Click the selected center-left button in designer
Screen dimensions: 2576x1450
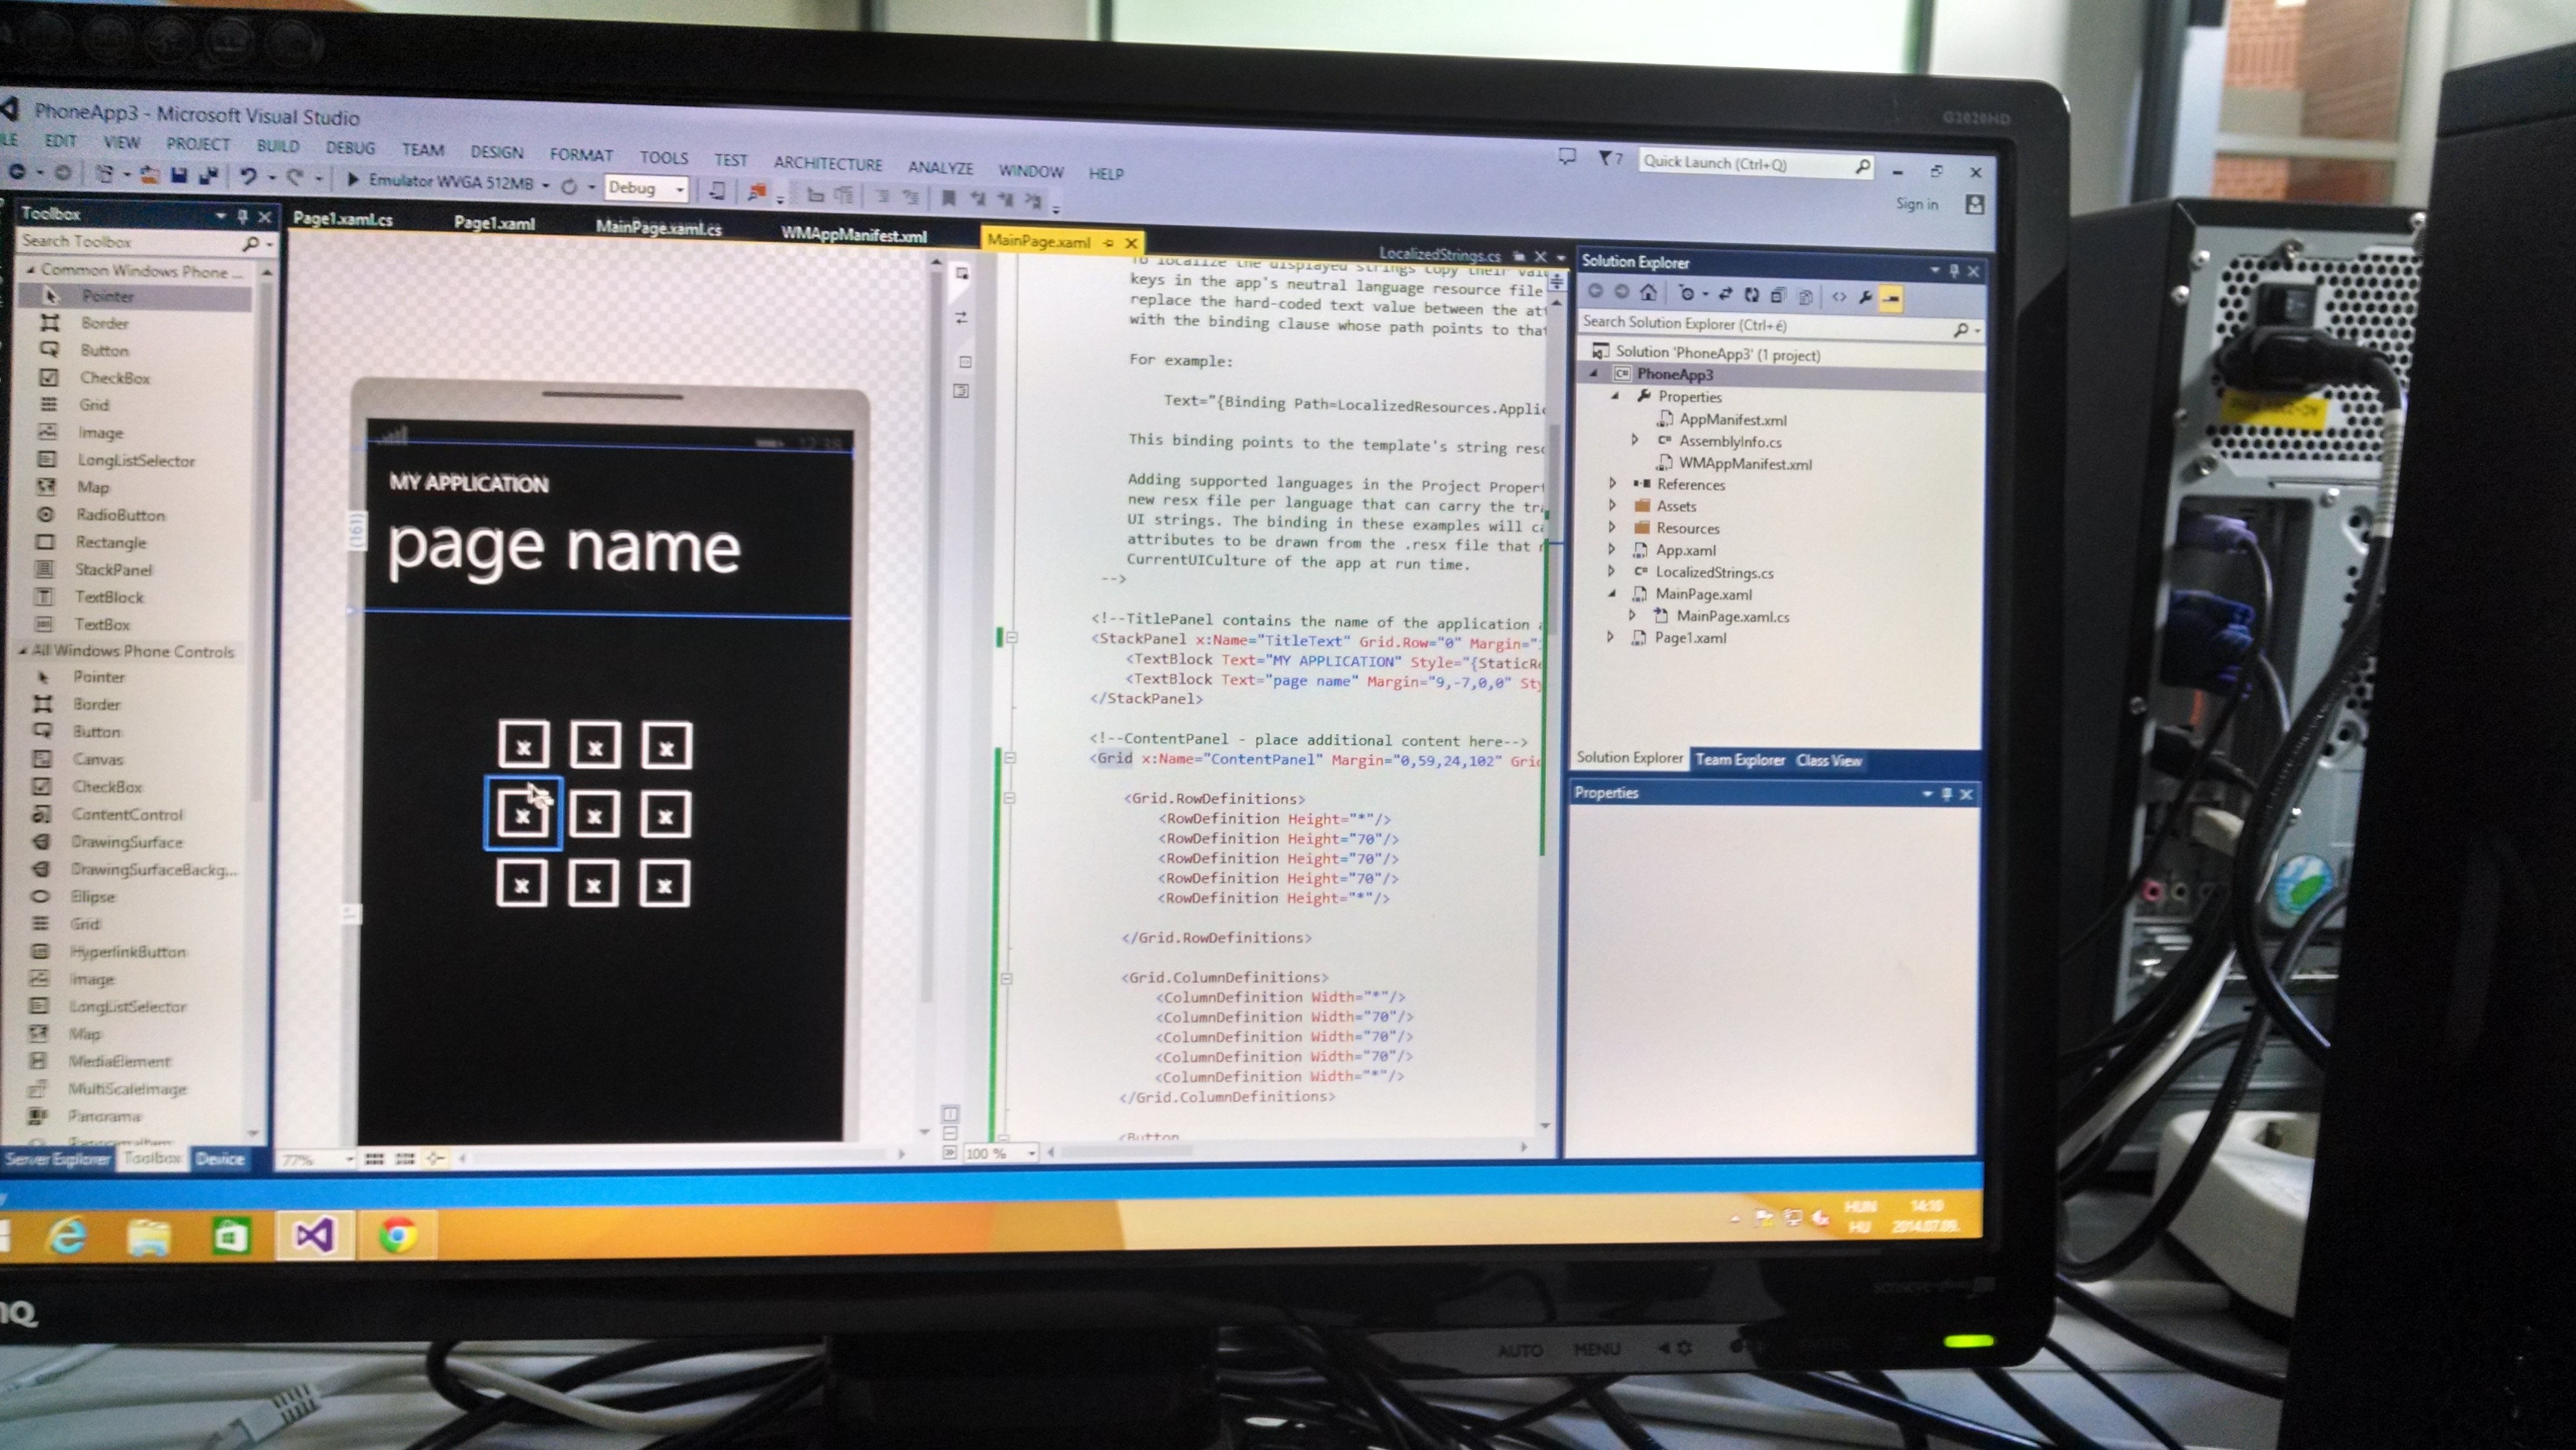coord(522,814)
